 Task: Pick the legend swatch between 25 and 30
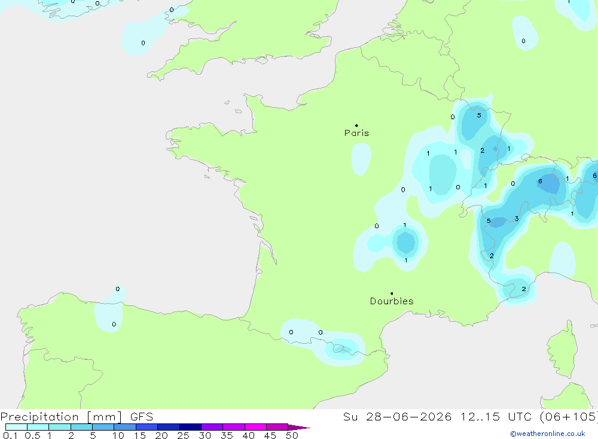[x=190, y=427]
